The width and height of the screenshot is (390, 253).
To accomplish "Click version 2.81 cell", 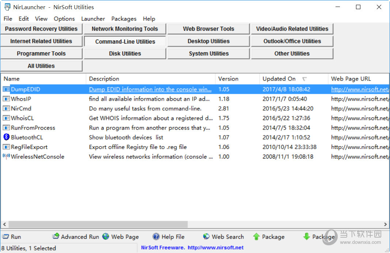I will pos(223,108).
